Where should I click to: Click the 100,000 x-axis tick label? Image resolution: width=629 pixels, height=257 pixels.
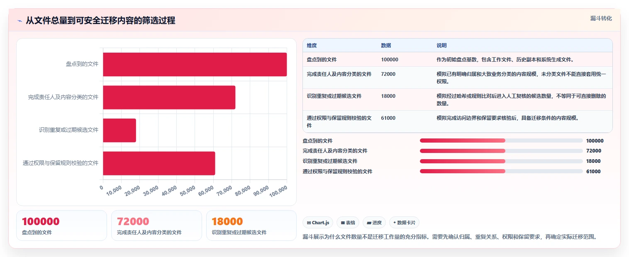point(278,192)
